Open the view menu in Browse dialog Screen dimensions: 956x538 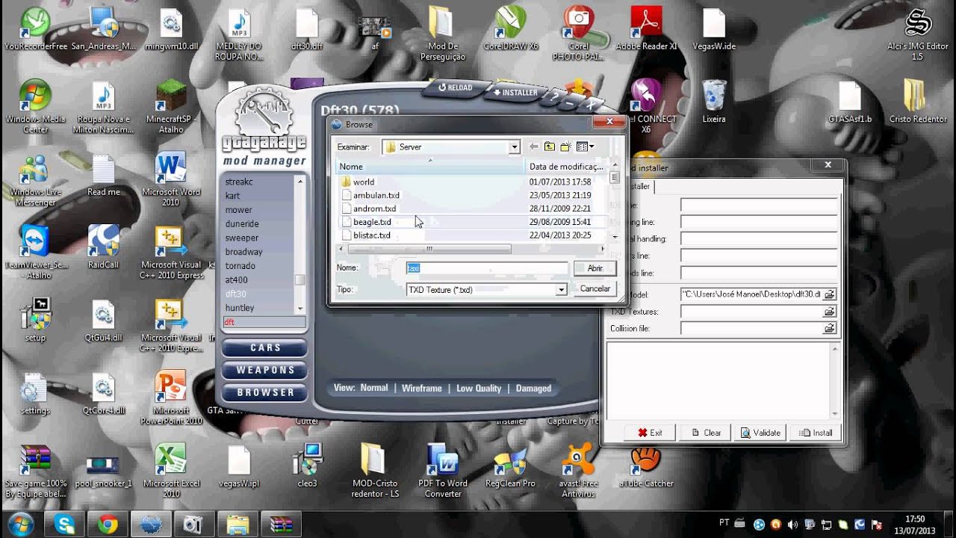click(x=585, y=147)
